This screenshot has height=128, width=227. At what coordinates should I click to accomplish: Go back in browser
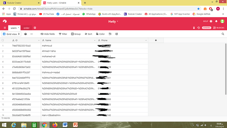point(4,9)
